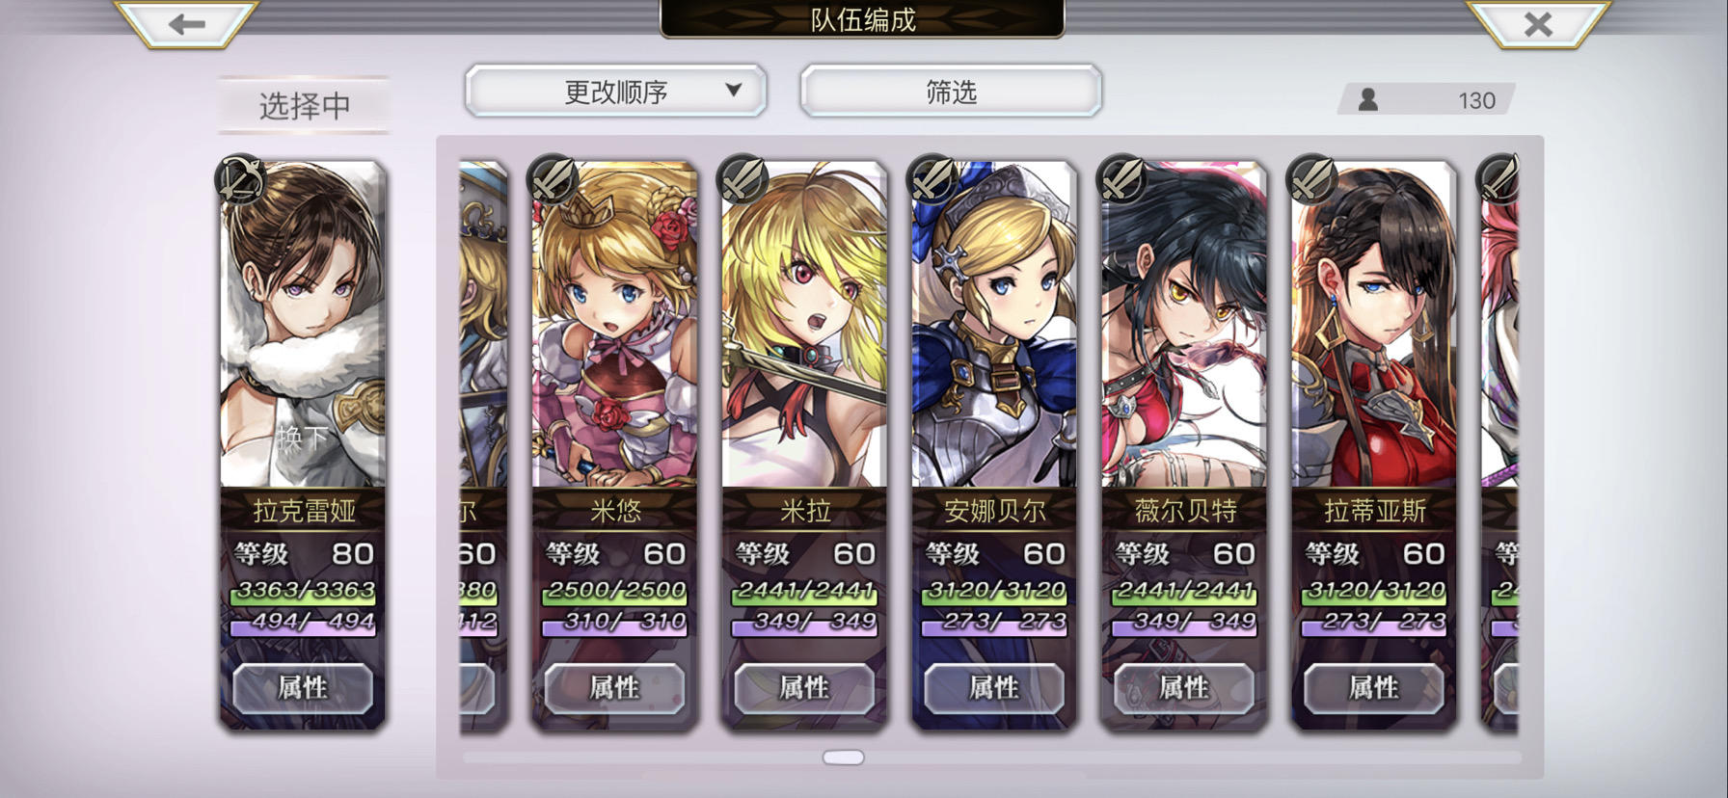The width and height of the screenshot is (1728, 798).
Task: Select the 选择中 tab label
Action: pyautogui.click(x=304, y=105)
